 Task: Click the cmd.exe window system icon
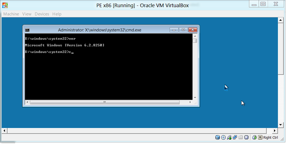(x=27, y=30)
